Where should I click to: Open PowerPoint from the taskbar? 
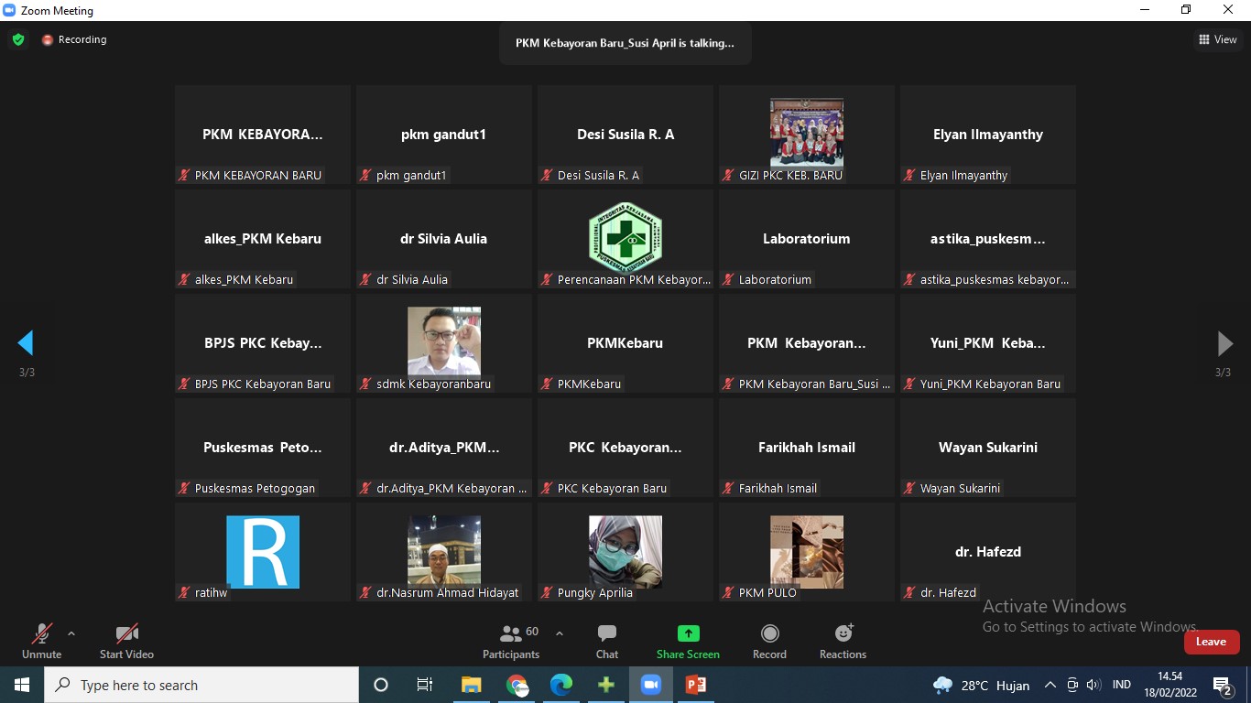[x=696, y=685]
